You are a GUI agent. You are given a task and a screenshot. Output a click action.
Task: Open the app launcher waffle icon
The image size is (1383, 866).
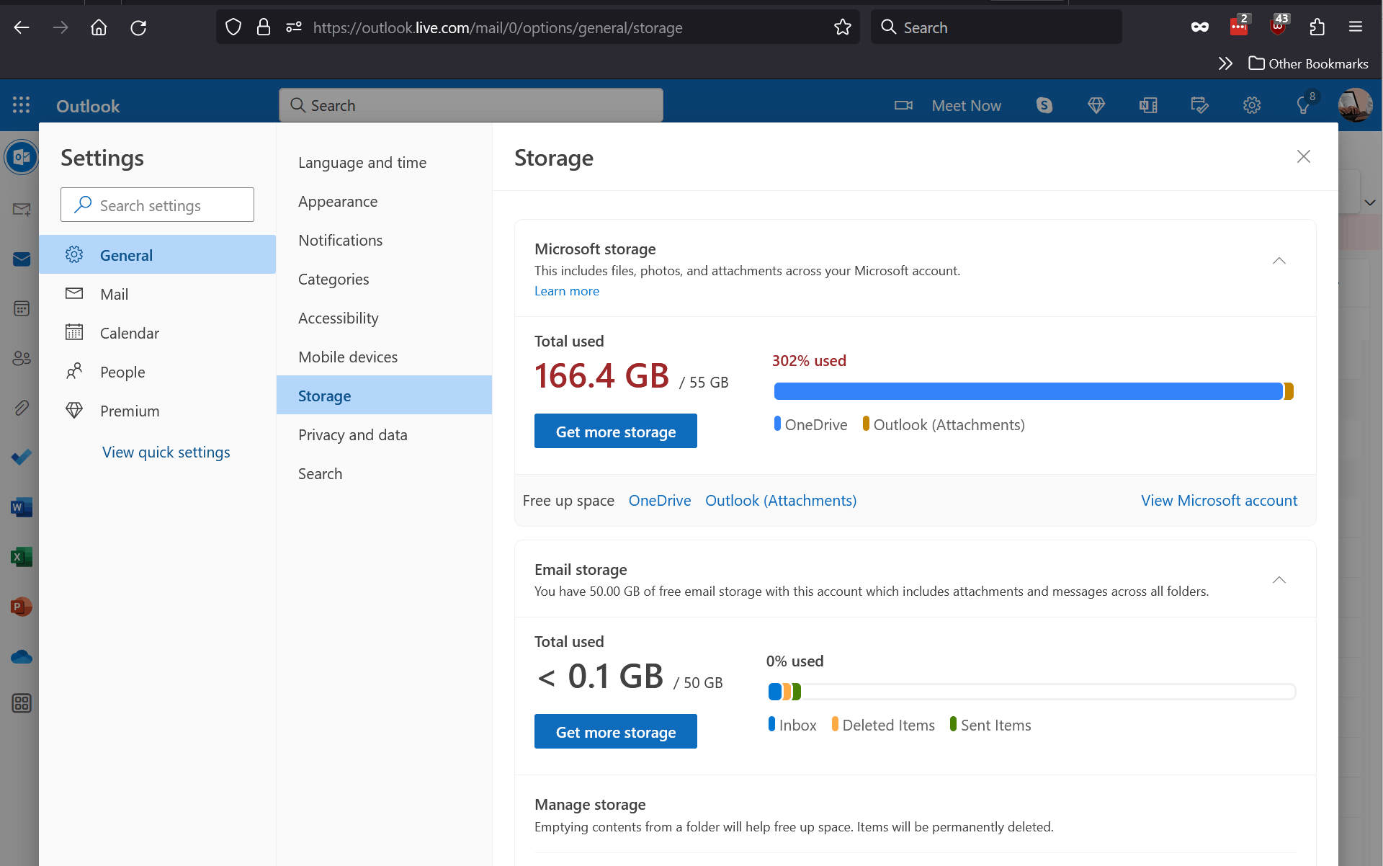(21, 105)
